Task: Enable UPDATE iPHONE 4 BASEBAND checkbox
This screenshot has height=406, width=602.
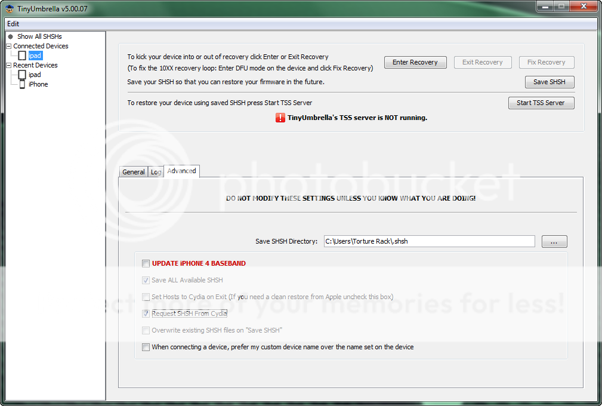Action: point(146,263)
